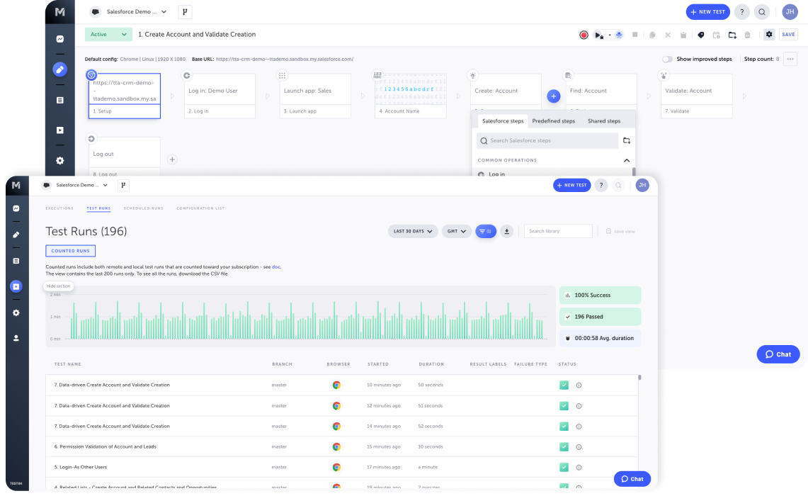
Task: Collapse the Common Operations section
Action: tap(627, 161)
